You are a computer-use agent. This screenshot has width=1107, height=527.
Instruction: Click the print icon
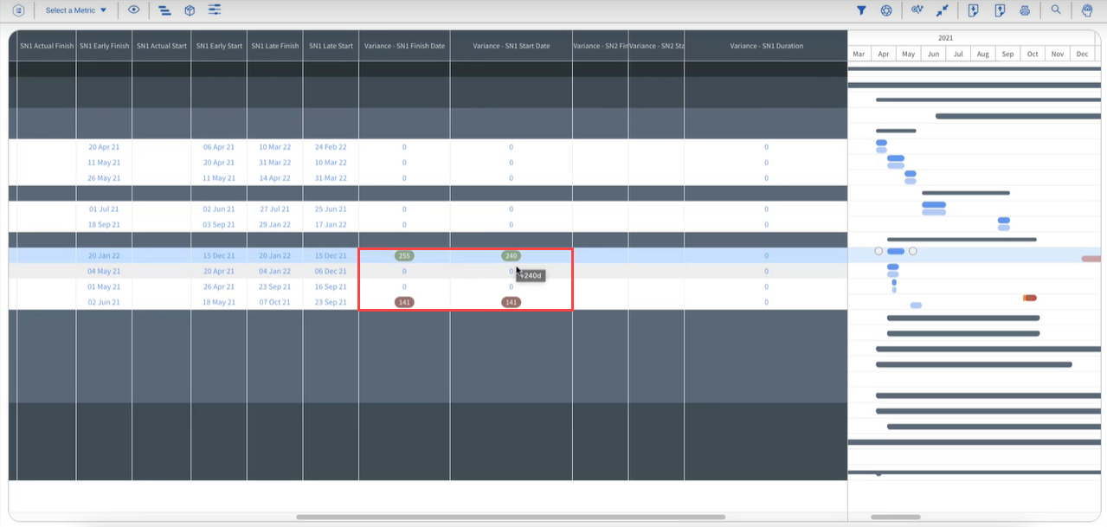[x=1025, y=10]
